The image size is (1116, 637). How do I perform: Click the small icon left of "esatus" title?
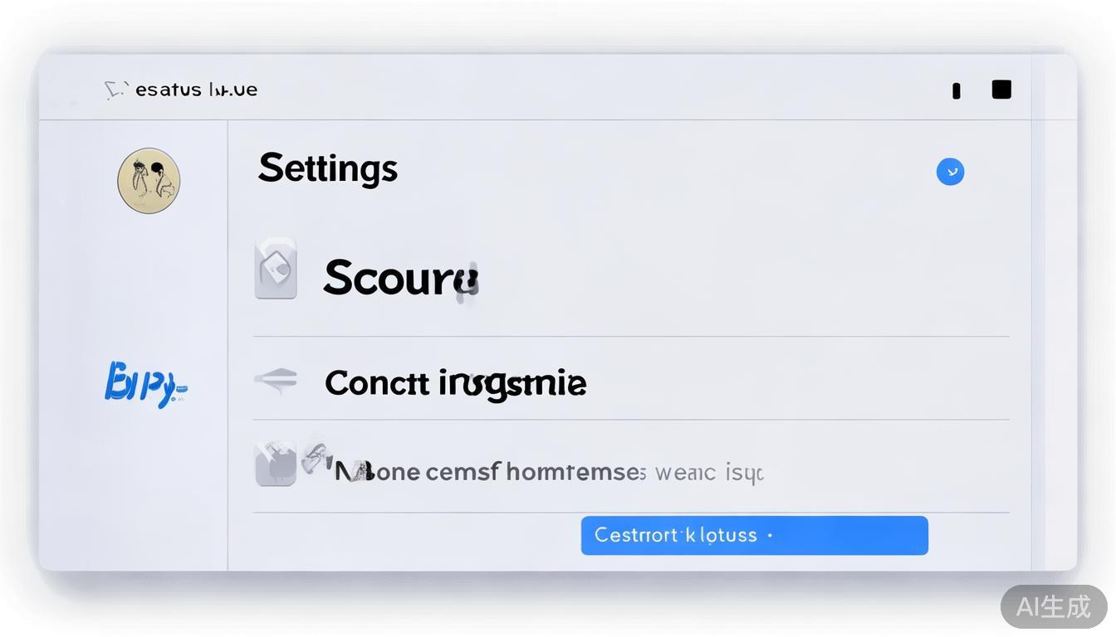pyautogui.click(x=115, y=90)
